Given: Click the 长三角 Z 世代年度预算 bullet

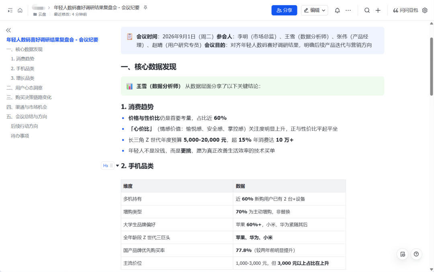Looking at the screenshot, I should point(211,140).
